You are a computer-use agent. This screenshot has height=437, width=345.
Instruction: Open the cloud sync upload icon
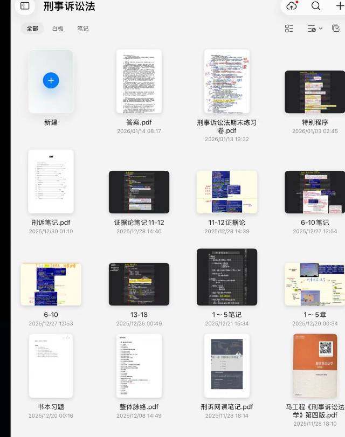tap(292, 5)
